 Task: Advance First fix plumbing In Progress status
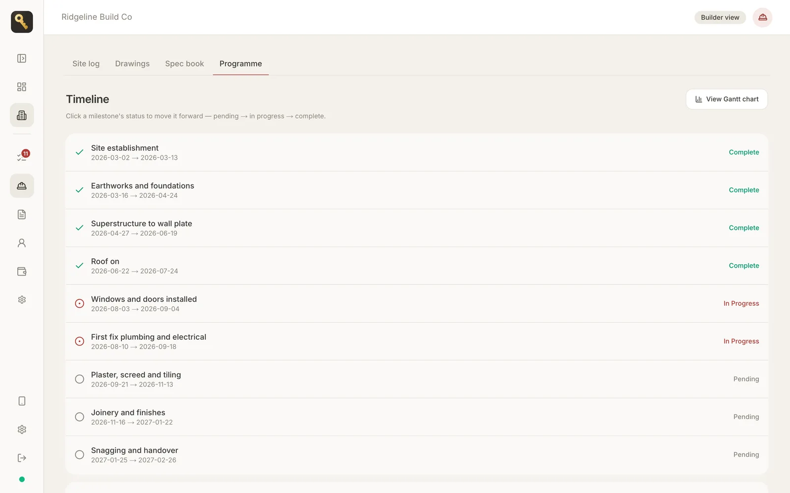[x=741, y=341]
